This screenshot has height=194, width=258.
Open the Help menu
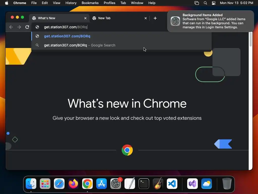(152, 3)
